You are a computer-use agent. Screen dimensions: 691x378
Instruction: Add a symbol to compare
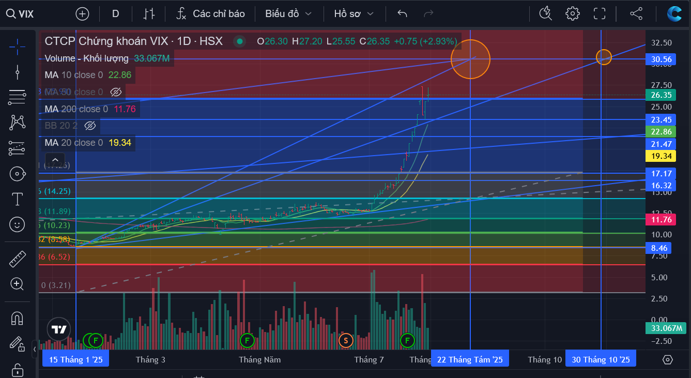82,14
